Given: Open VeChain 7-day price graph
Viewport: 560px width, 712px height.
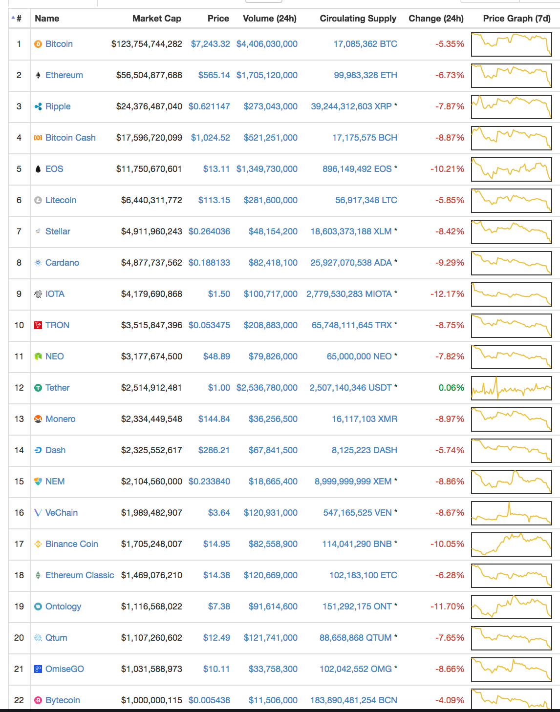Looking at the screenshot, I should coord(512,513).
